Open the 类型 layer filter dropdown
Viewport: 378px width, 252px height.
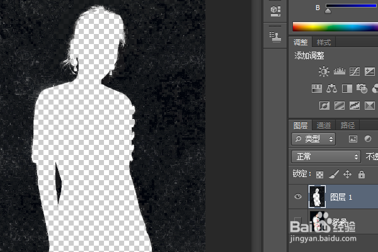pyautogui.click(x=313, y=139)
